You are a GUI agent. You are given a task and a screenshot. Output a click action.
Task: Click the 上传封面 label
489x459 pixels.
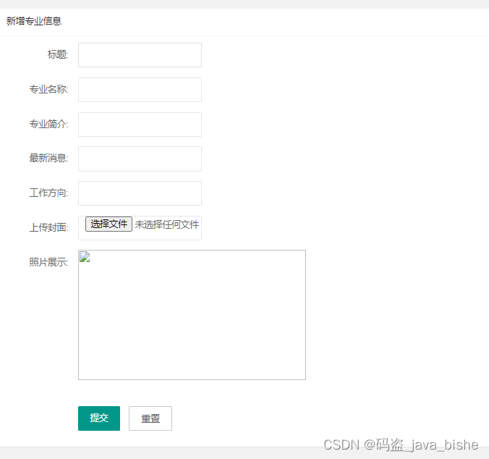coord(48,227)
